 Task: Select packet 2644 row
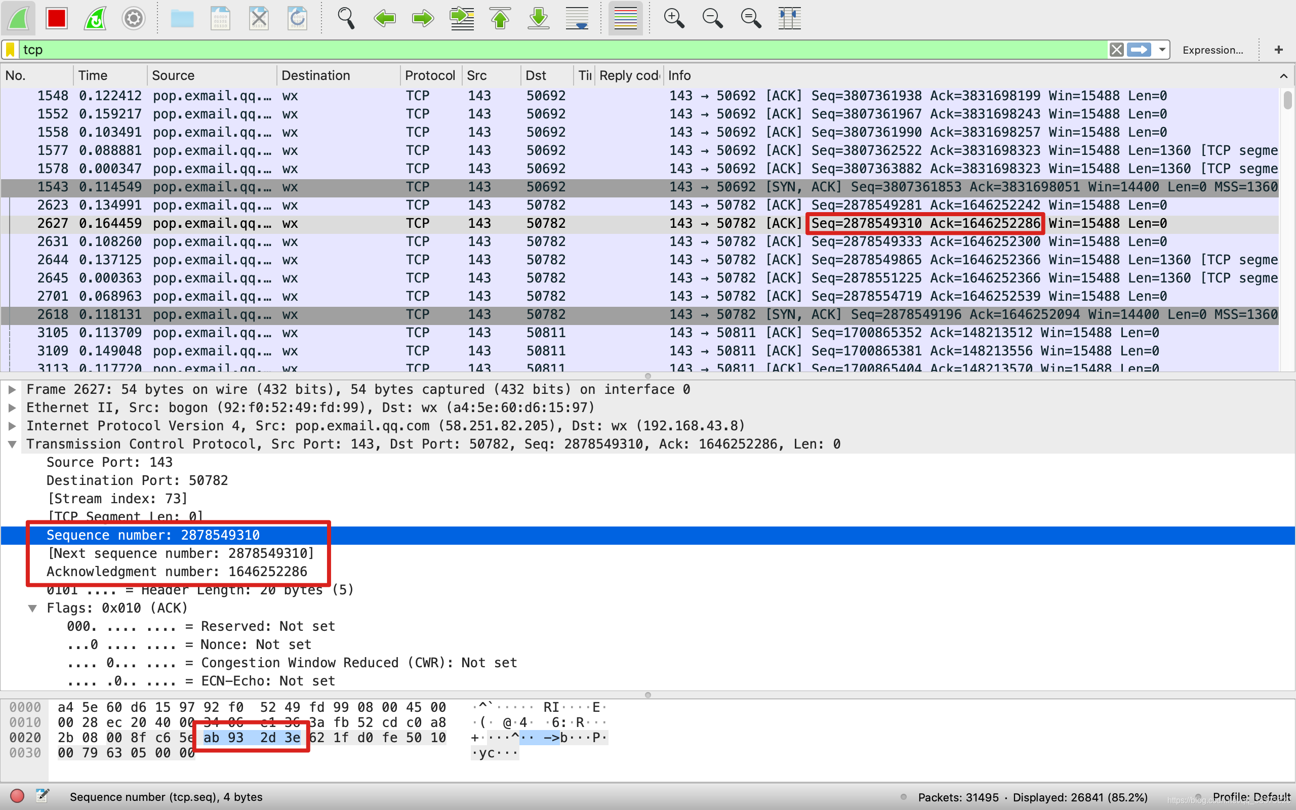point(639,260)
